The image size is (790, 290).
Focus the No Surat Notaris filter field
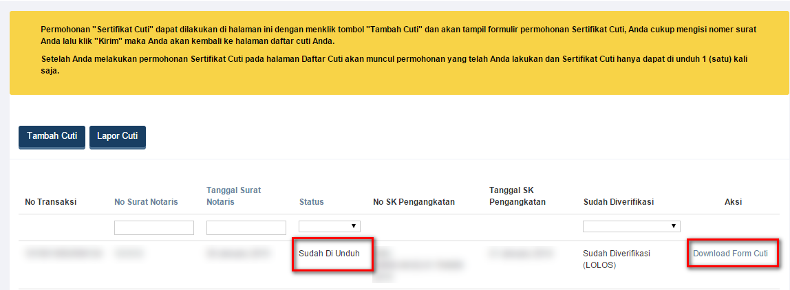[x=154, y=227]
